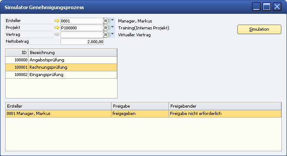The width and height of the screenshot is (287, 156).
Task: Click the yellow link arrow beside Projekt
Action: click(57, 28)
